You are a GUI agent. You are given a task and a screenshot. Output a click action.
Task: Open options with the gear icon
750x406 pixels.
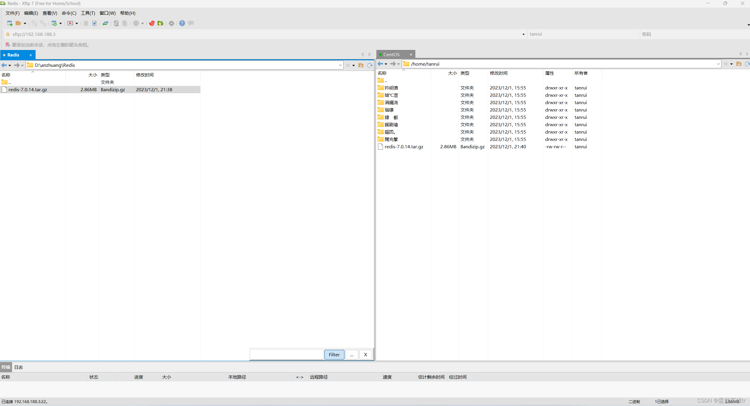tap(171, 23)
